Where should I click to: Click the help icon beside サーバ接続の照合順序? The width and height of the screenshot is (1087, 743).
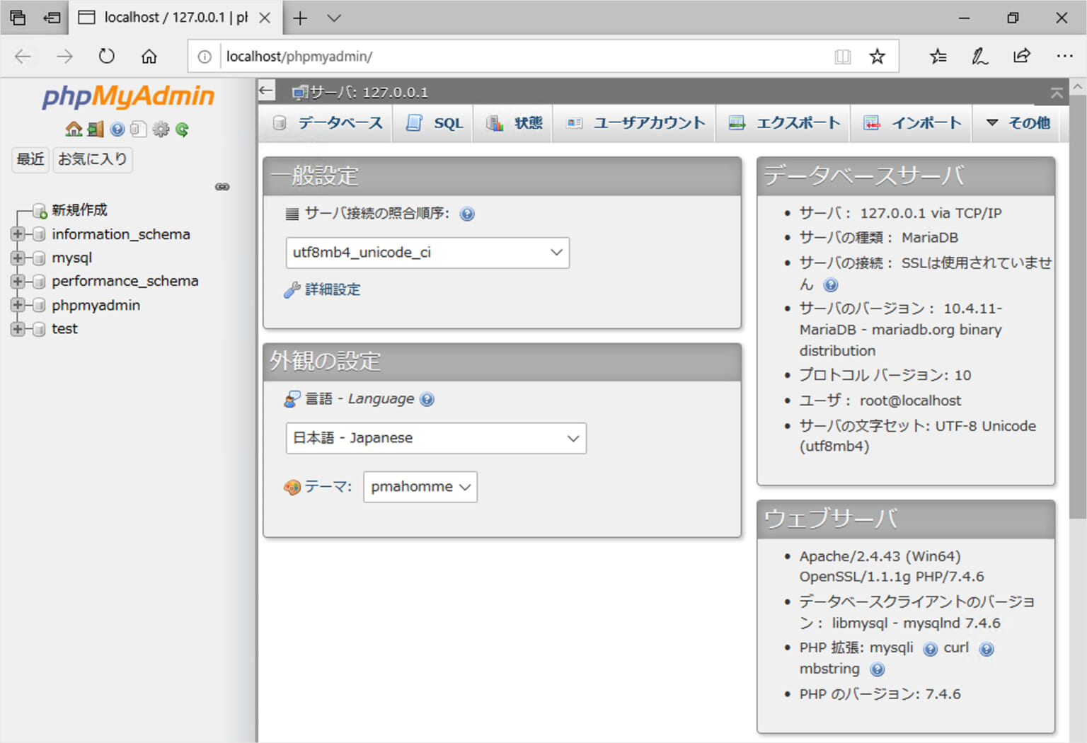pyautogui.click(x=467, y=214)
